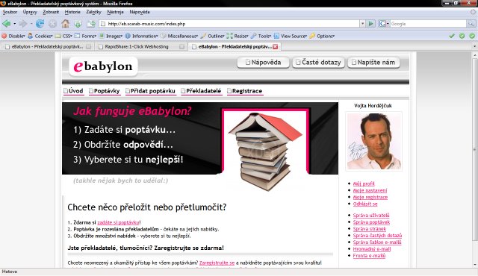Open the Nástroje menu
Image resolution: width=478 pixels, height=276 pixels.
[115, 12]
